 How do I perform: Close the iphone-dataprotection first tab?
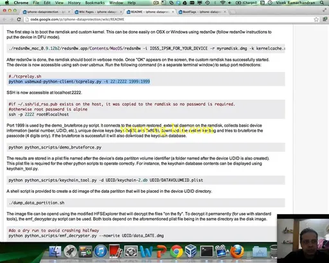tap(69, 12)
